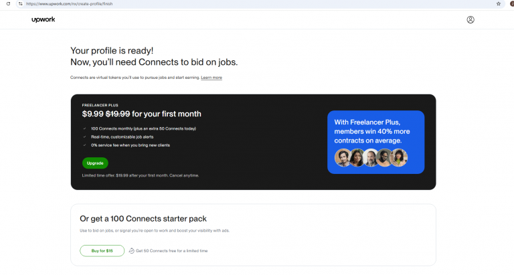514x275 pixels.
Task: Click the Buy for $15 button
Action: pyautogui.click(x=102, y=251)
